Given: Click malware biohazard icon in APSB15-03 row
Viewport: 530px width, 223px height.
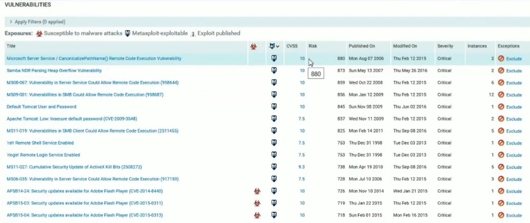Looking at the screenshot, I should pyautogui.click(x=257, y=203).
